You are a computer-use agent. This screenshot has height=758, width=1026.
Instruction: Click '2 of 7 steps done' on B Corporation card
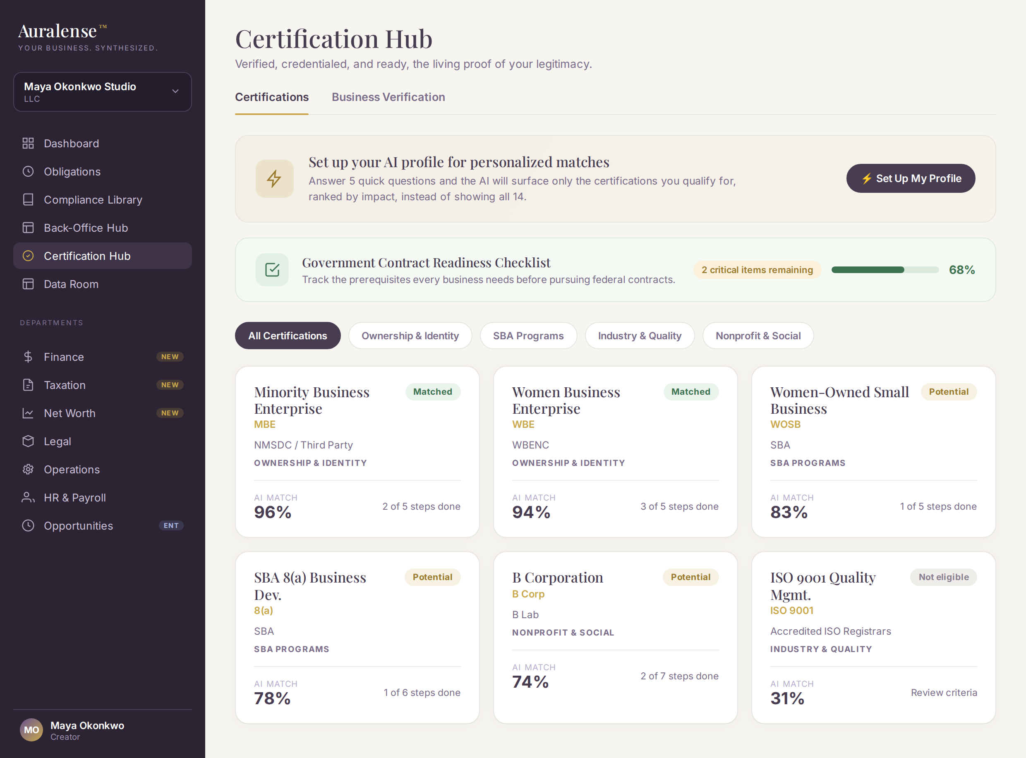point(679,676)
